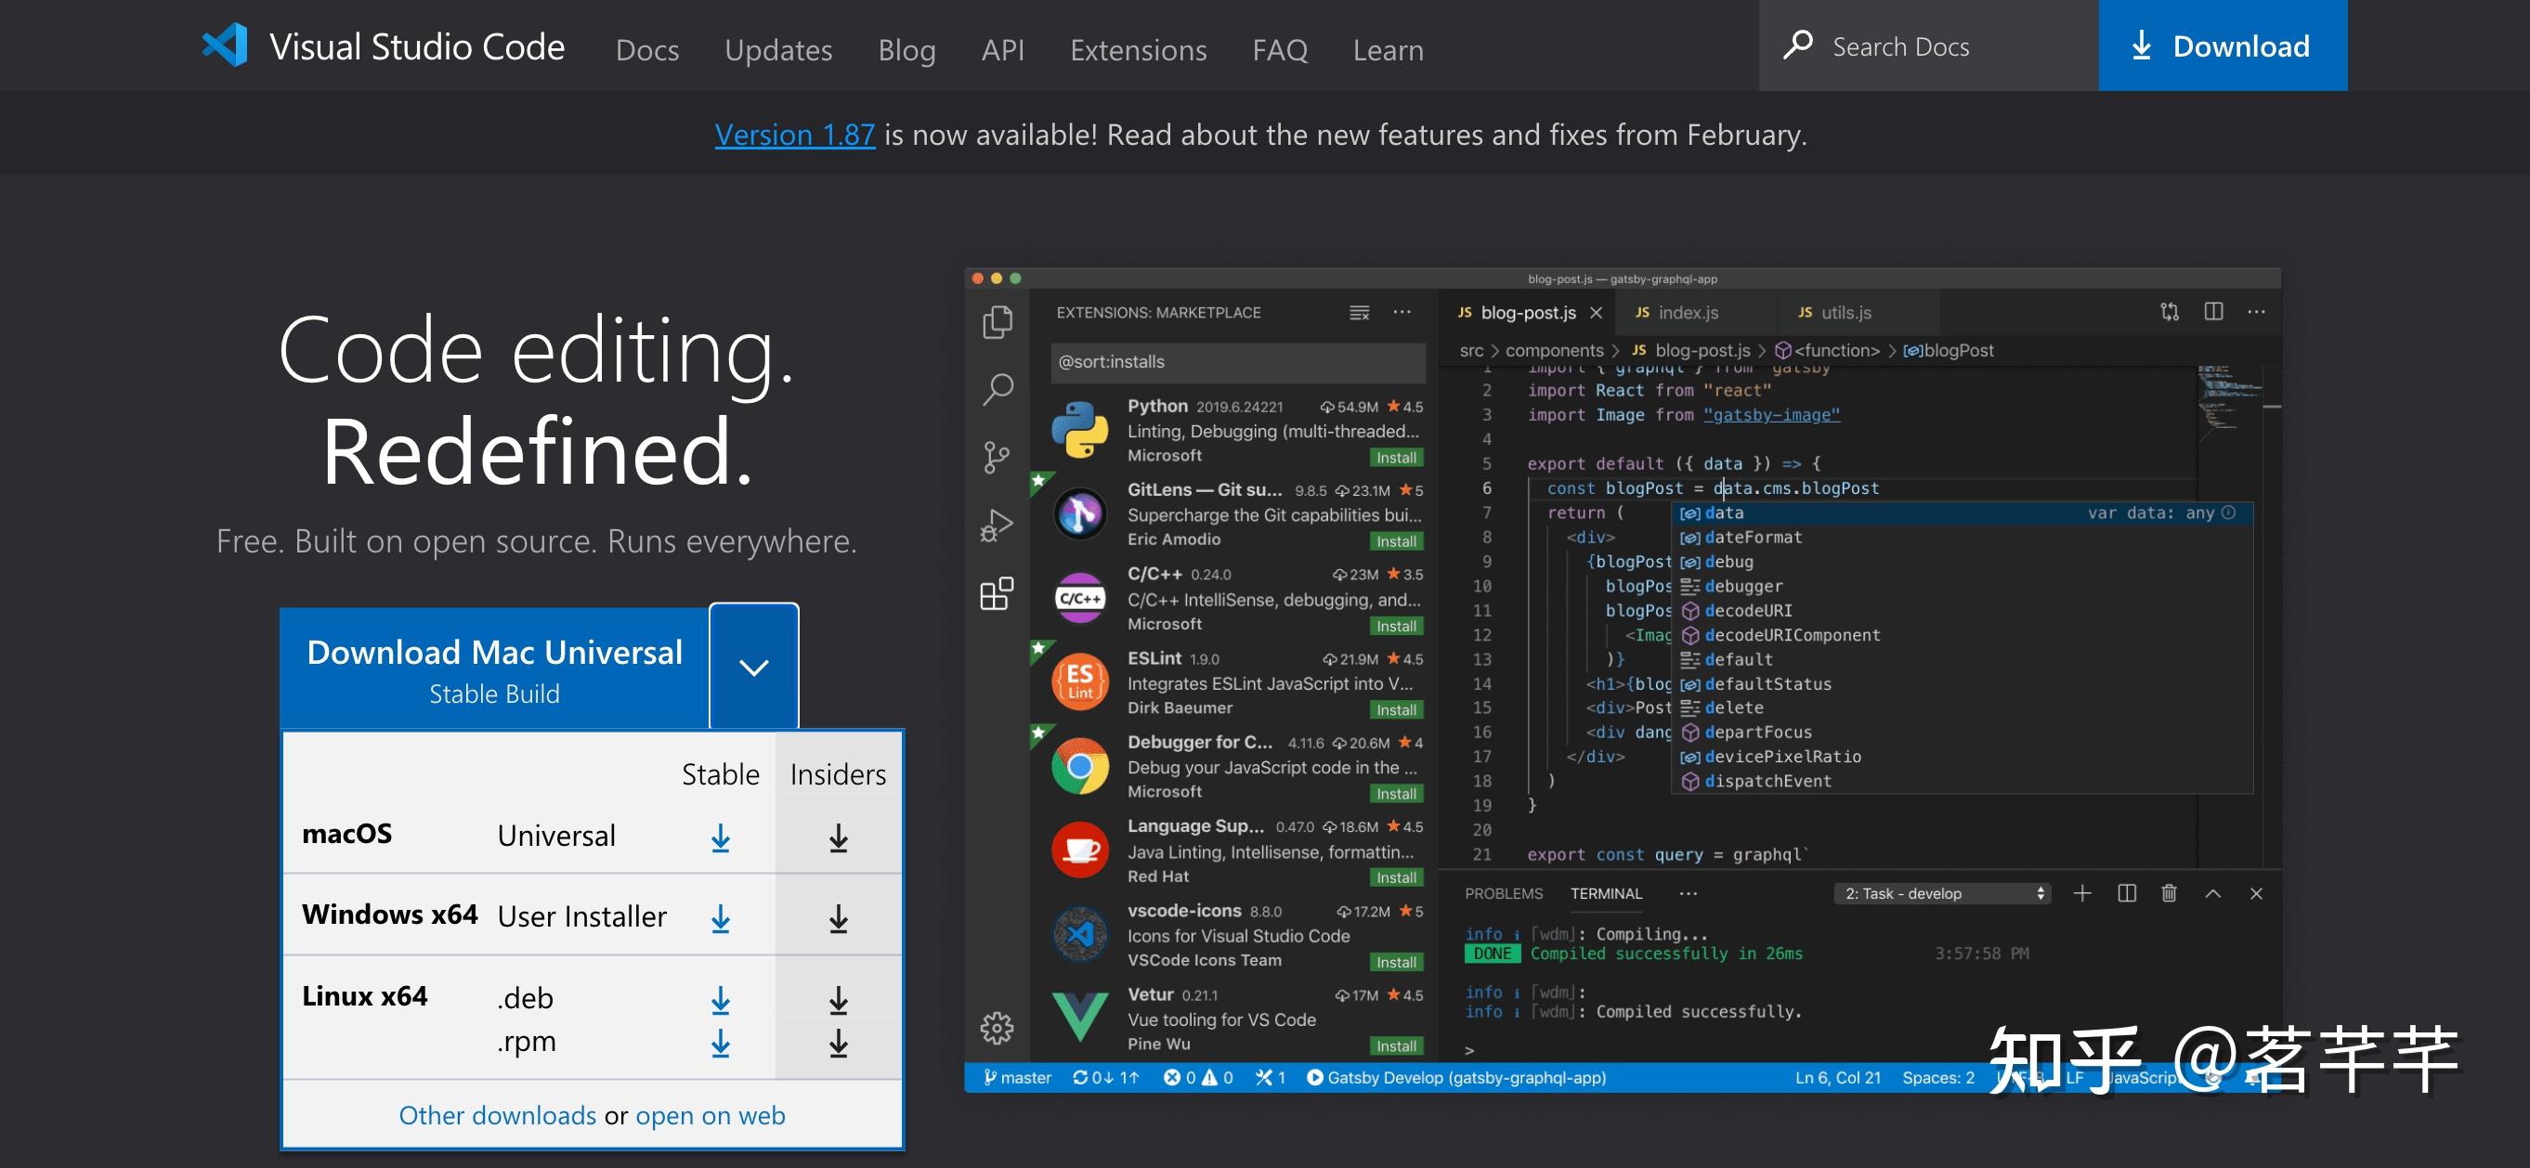The height and width of the screenshot is (1168, 2530).
Task: Open the Extensions view icon
Action: (x=997, y=593)
